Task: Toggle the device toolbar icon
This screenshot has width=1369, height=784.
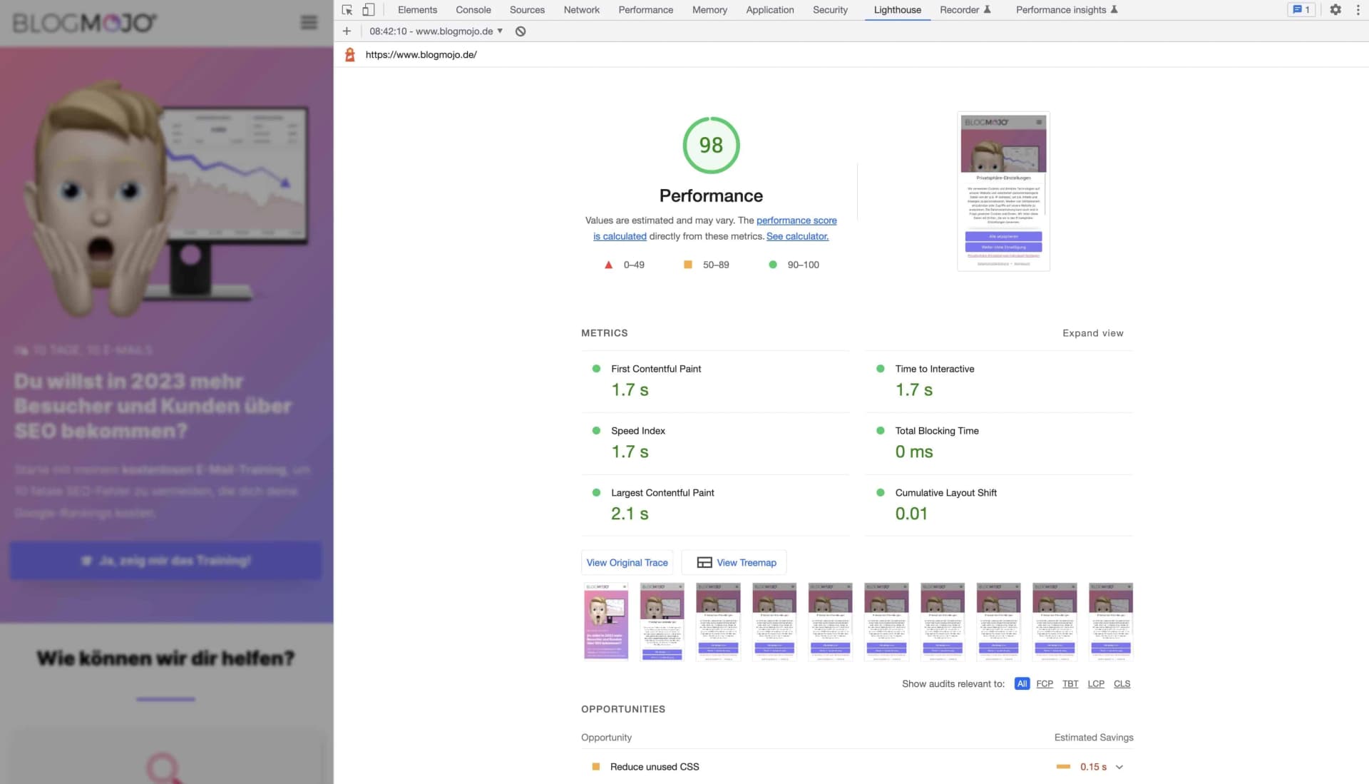Action: (x=368, y=10)
